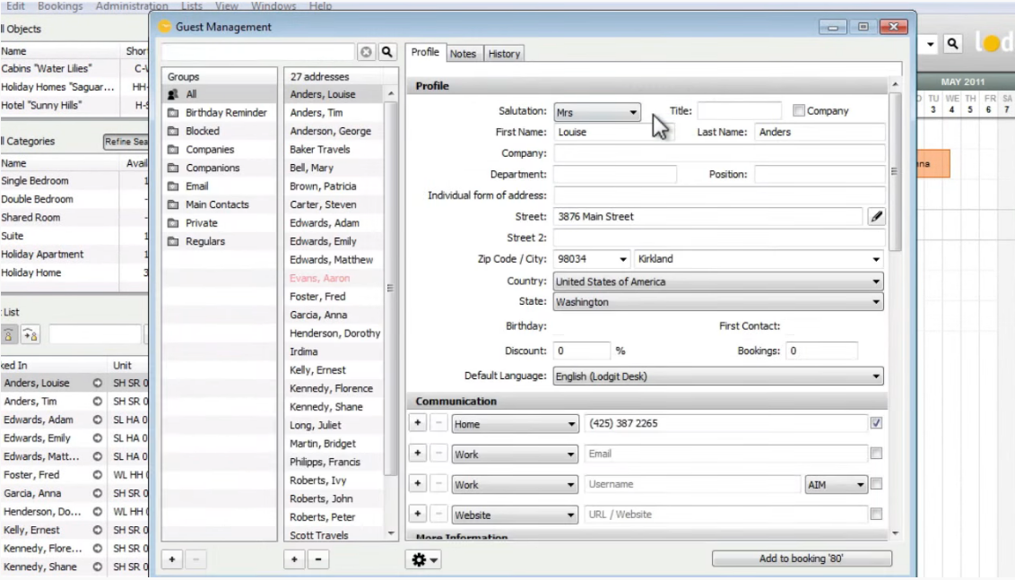Screen dimensions: 1015x580
Task: Select Baker Travels in the address list
Action: (x=319, y=150)
